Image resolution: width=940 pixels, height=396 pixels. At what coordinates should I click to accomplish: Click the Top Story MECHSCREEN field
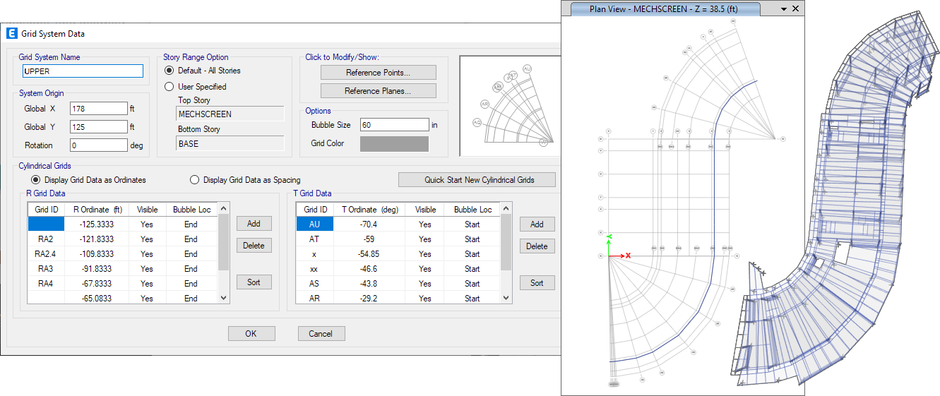230,114
